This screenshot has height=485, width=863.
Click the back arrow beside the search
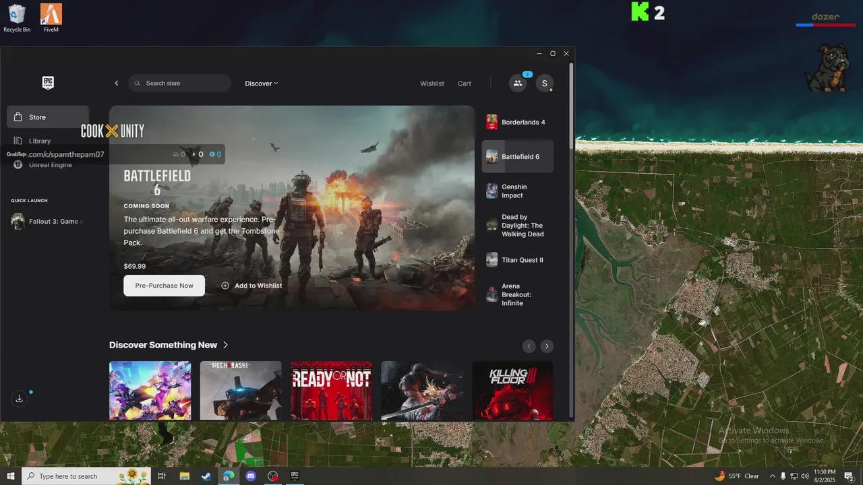coord(116,84)
